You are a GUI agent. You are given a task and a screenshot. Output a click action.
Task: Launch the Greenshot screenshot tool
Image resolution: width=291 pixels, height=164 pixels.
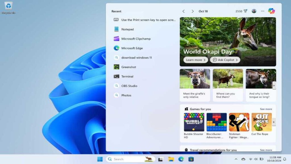point(128,67)
